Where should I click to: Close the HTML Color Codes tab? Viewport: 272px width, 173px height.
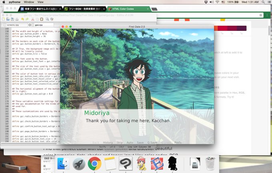(148, 9)
